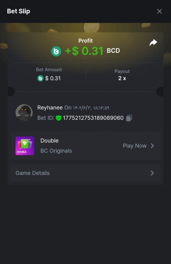Screen dimensions: 171x264
Task: Click the share arrow icon beside Profit
Action: pos(153,43)
